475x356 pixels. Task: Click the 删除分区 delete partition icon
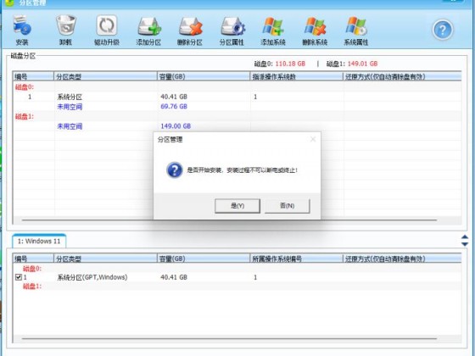(x=190, y=31)
